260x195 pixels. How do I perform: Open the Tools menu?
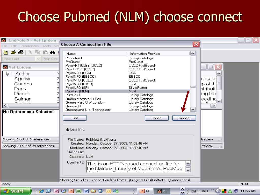coord(46,46)
